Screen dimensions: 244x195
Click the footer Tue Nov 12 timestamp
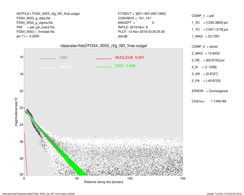(228, 194)
